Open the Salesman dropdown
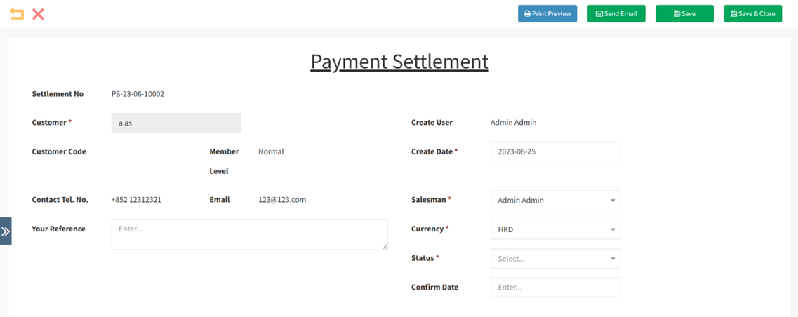 [555, 201]
